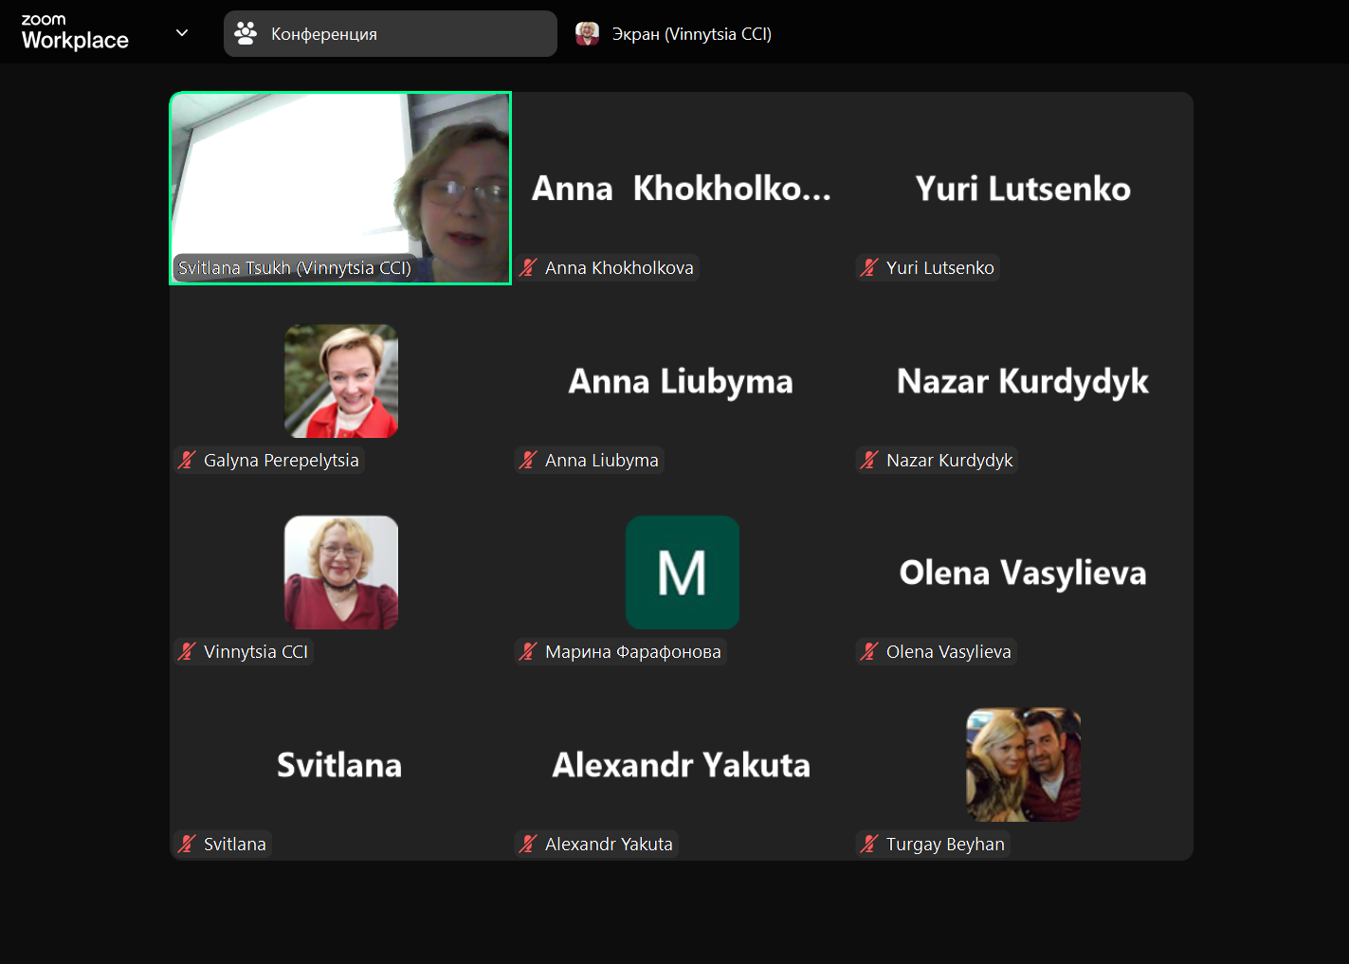Select Vinnytsia CCI profile photo
Screen dimensions: 1349x964
point(341,573)
